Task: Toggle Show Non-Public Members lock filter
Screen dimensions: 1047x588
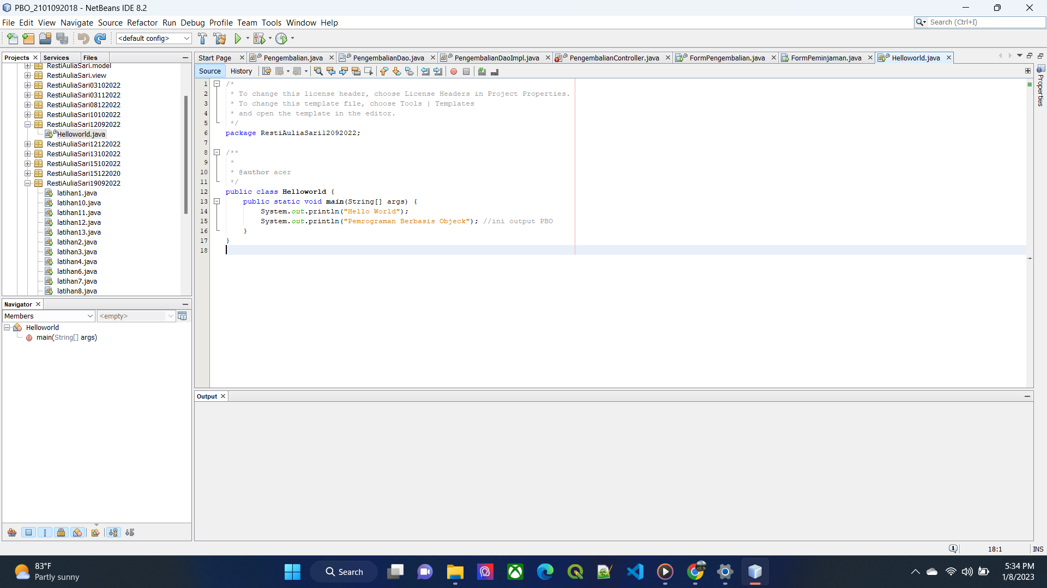Action: click(x=61, y=532)
